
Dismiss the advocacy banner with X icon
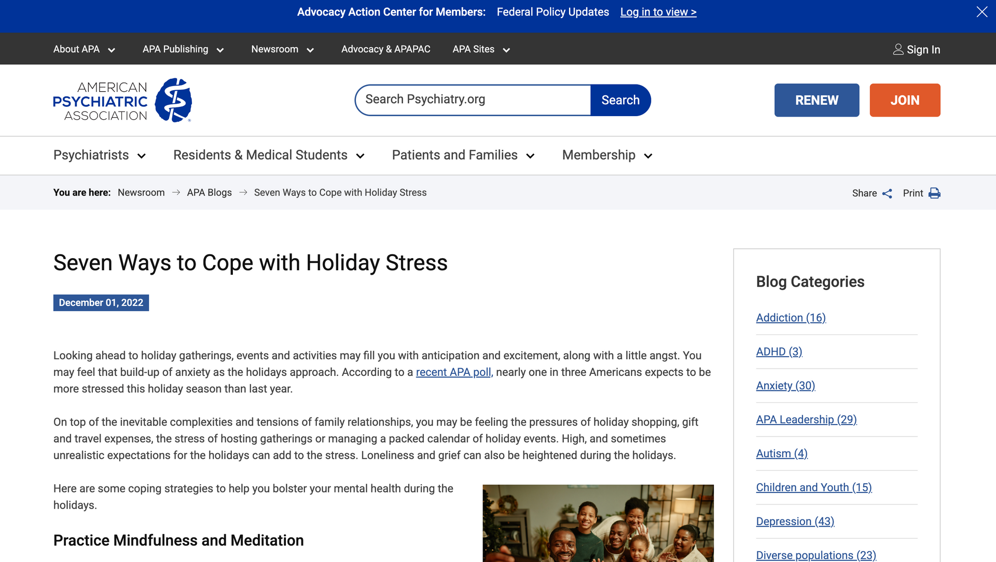click(981, 12)
